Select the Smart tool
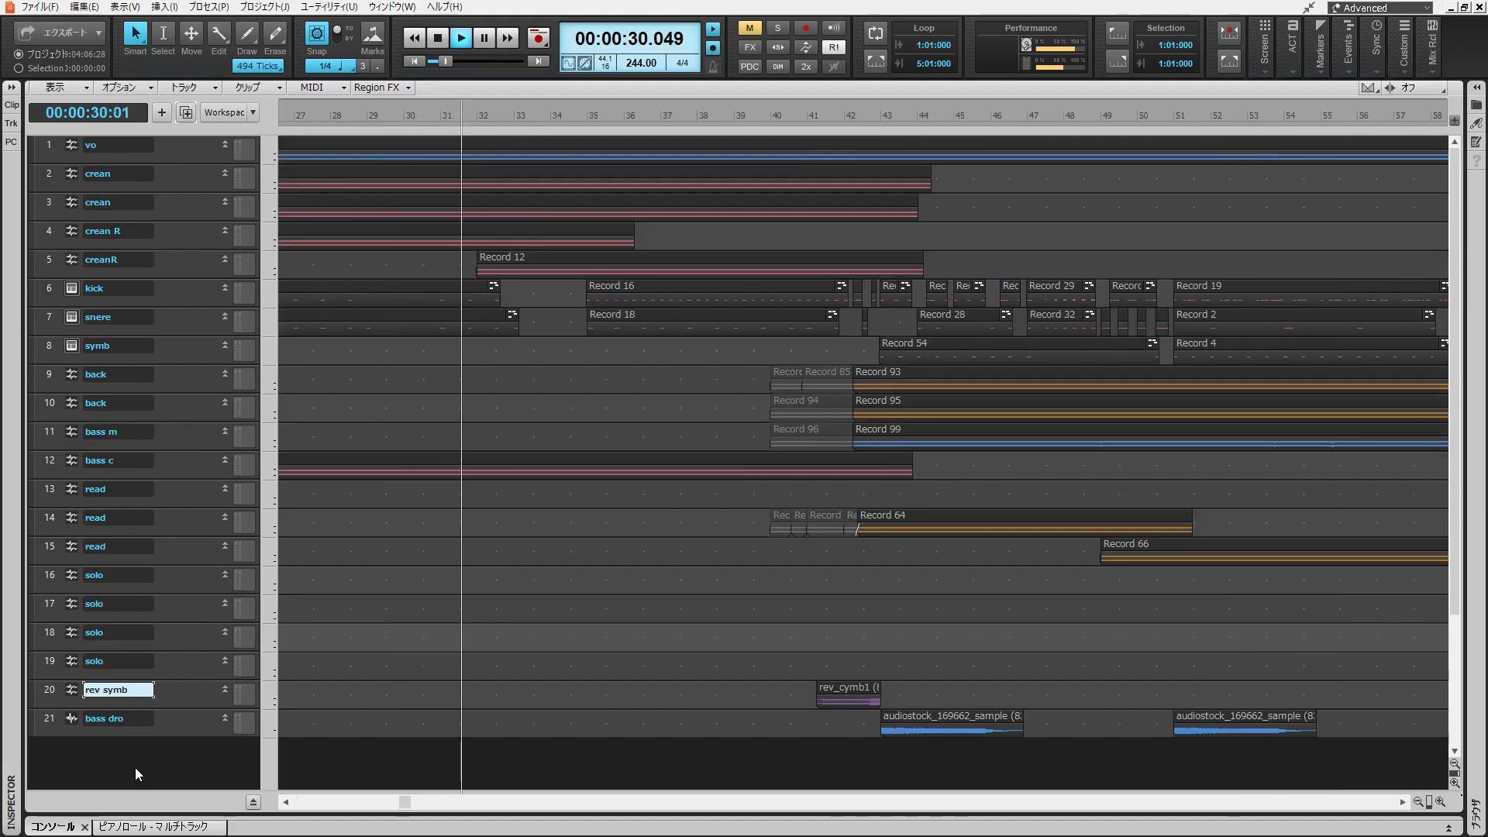Viewport: 1488px width, 837px height. click(135, 35)
